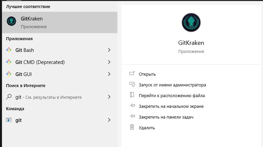The image size is (263, 147).
Task: Click the Команда section heading
Action: coord(15,108)
